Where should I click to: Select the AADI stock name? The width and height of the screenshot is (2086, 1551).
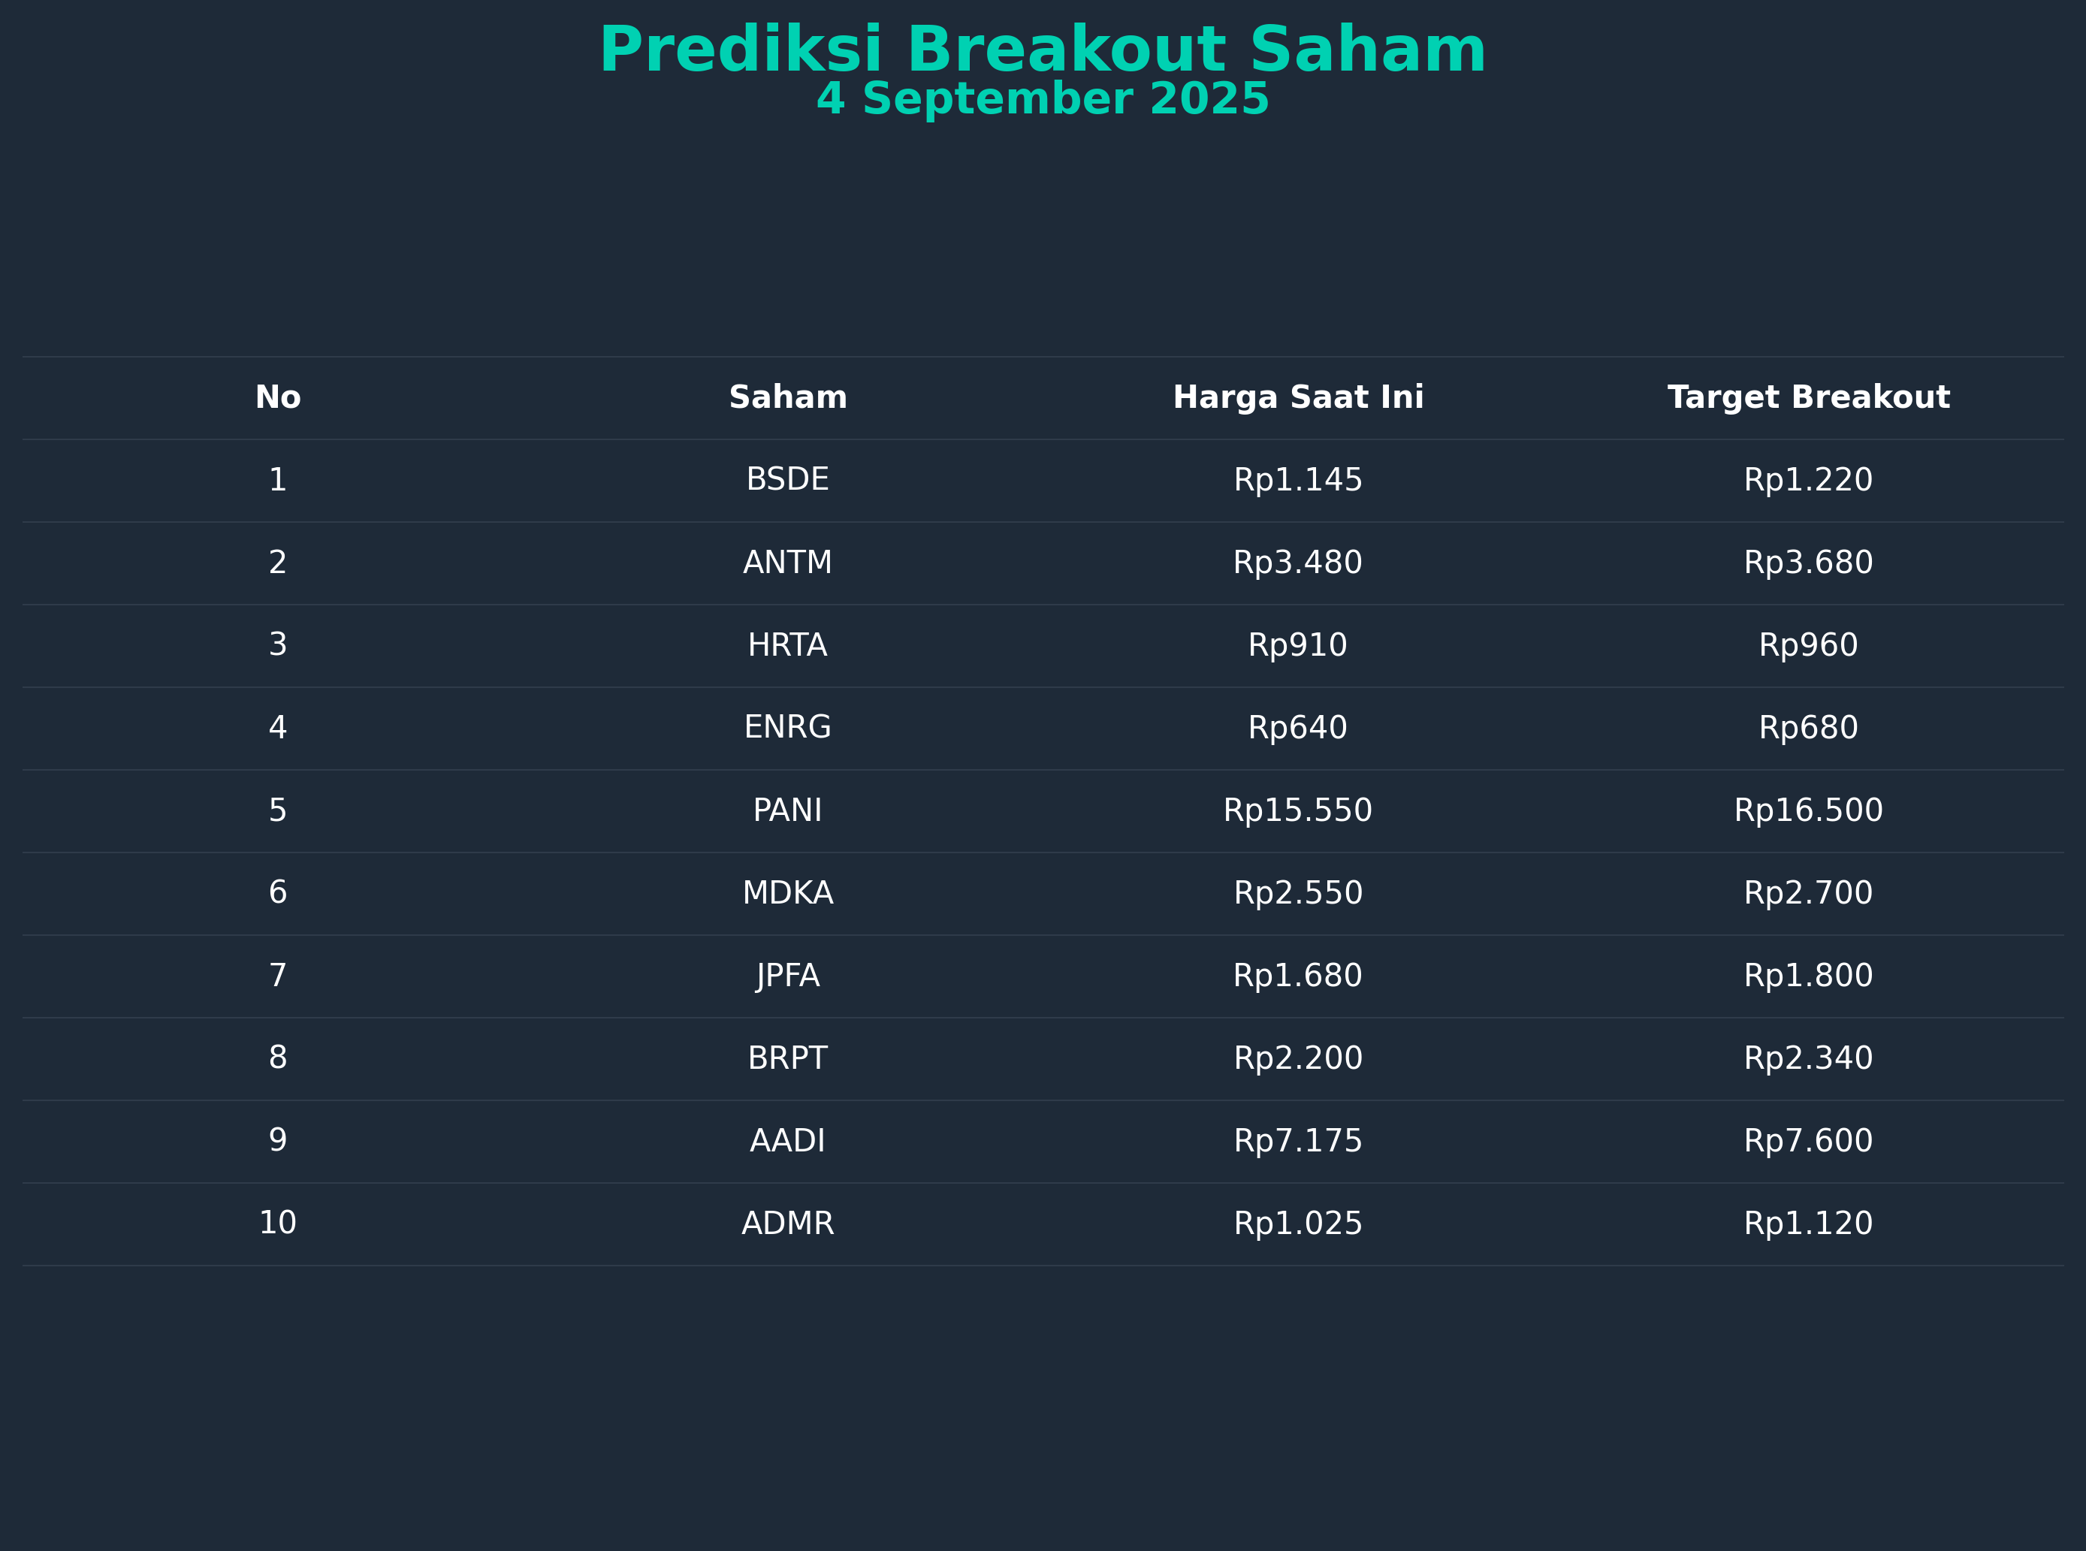(788, 1141)
